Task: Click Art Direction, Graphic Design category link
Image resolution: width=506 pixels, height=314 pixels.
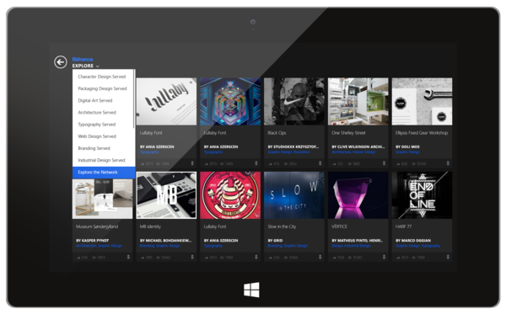Action: pos(99,246)
